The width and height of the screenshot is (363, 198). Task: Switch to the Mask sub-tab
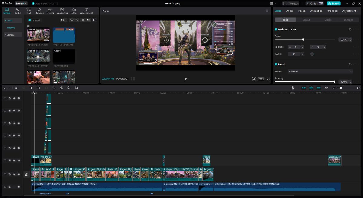click(327, 20)
